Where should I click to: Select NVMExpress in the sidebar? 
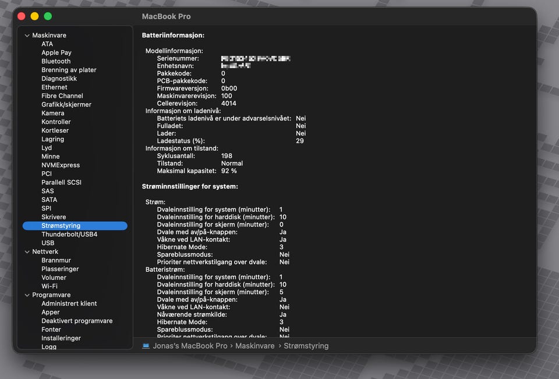(61, 165)
